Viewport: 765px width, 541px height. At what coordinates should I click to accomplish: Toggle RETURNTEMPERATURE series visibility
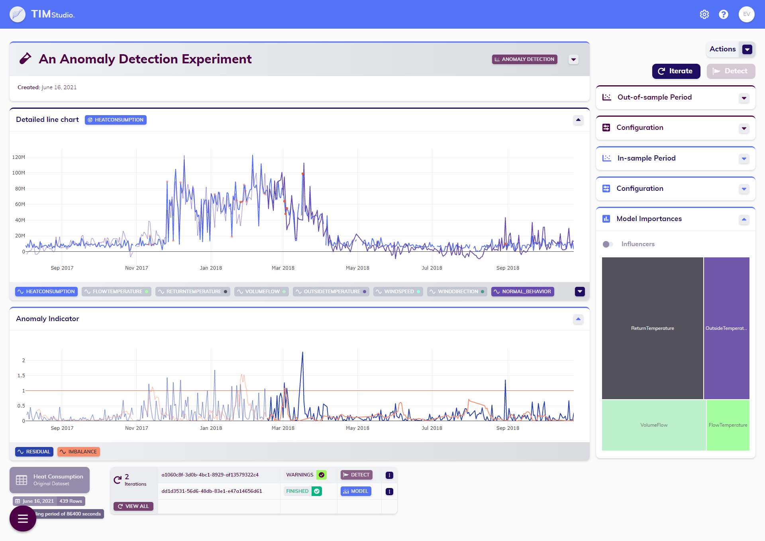tap(193, 292)
